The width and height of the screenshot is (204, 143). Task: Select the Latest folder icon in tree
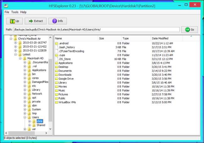click(x=20, y=54)
